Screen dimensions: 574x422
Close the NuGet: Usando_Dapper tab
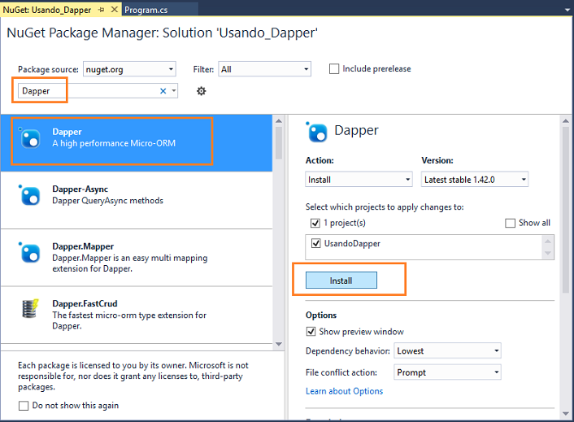coord(114,9)
